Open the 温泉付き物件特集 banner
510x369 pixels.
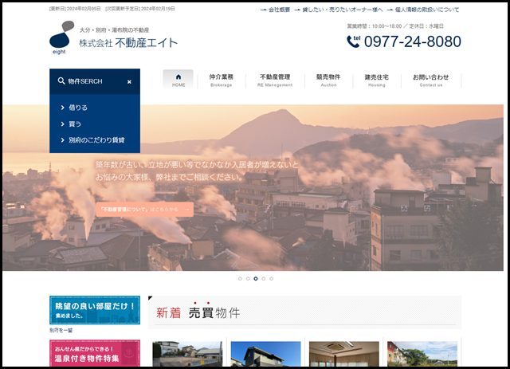95,353
